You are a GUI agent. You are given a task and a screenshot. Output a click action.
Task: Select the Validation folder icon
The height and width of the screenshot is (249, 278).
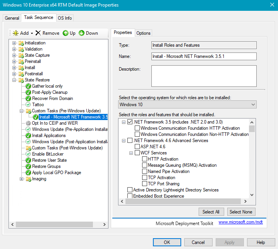(21, 49)
